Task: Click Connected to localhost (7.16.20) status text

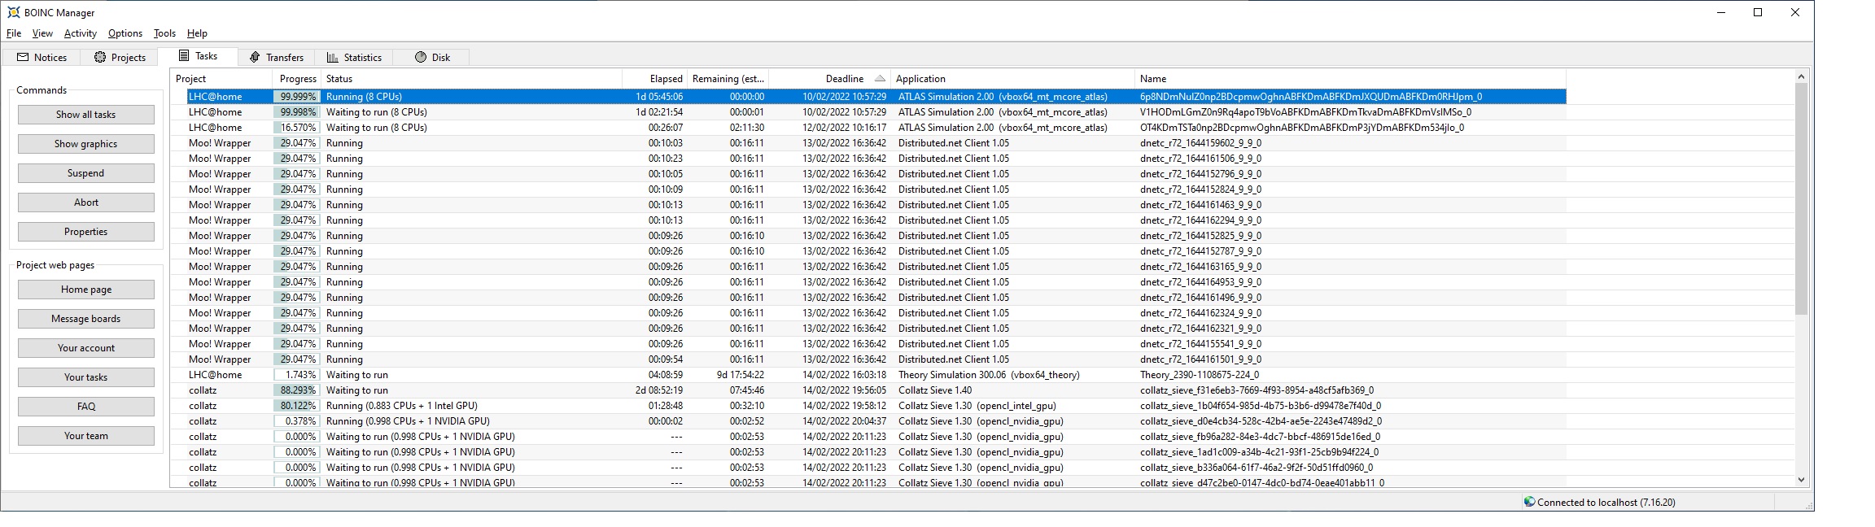Action: click(x=1606, y=503)
